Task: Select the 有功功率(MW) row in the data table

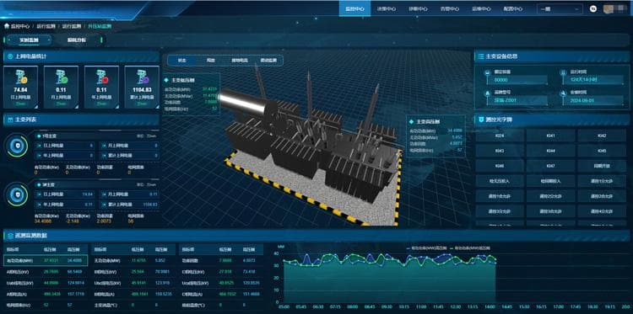Action: [x=46, y=260]
